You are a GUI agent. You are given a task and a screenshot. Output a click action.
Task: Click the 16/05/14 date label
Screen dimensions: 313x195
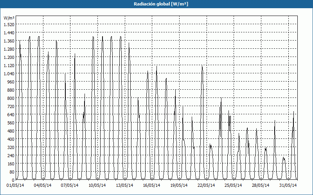point(151,185)
